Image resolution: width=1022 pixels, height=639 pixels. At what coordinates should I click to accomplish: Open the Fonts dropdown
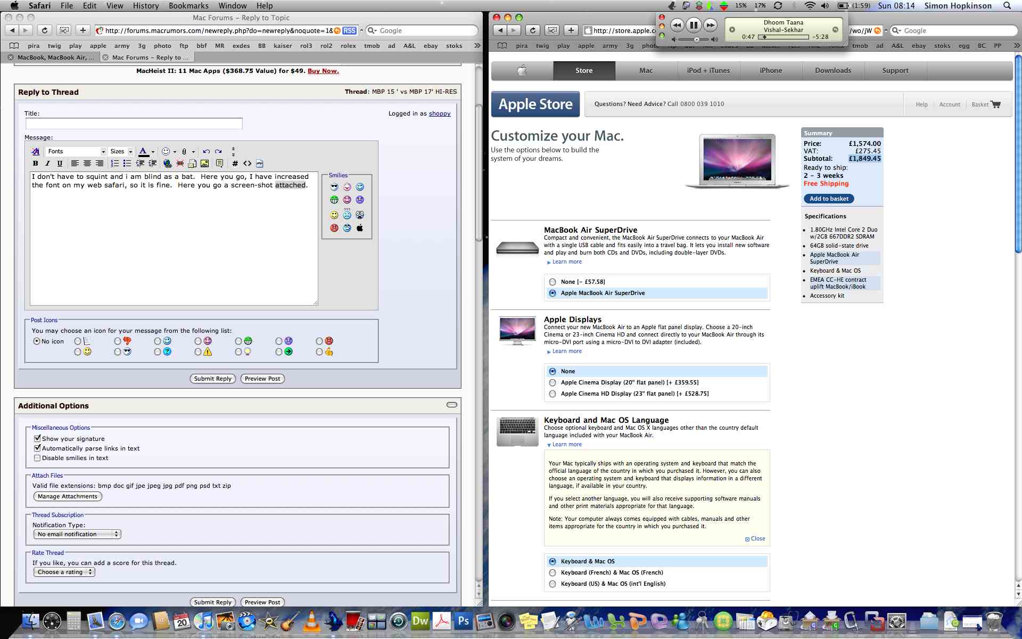click(76, 152)
